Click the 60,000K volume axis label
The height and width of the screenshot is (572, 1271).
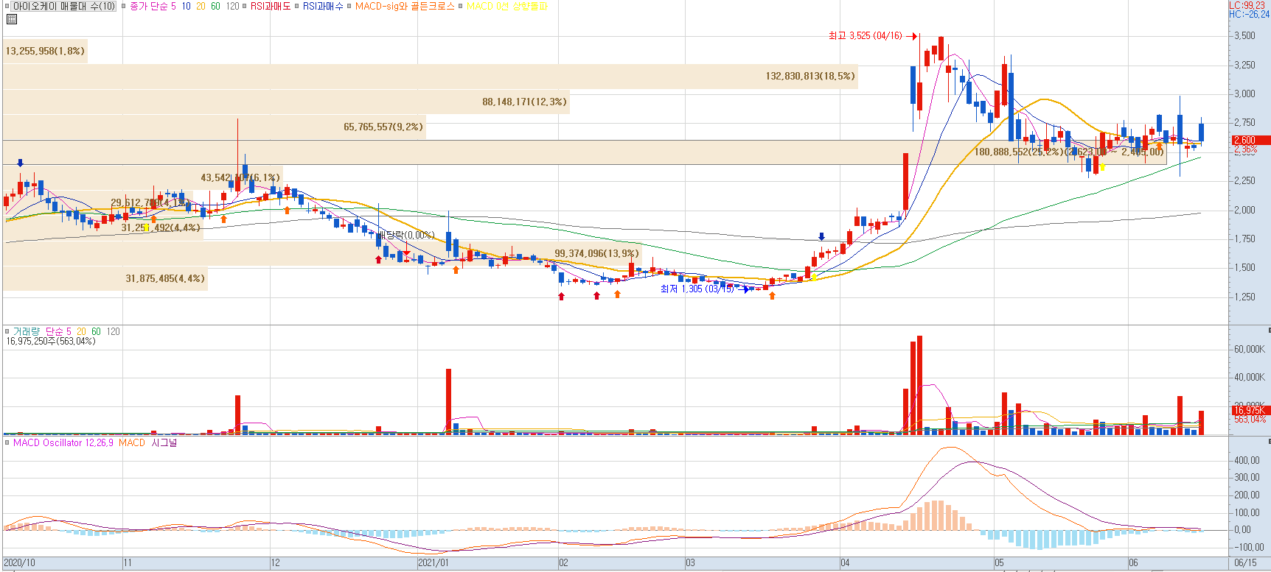pyautogui.click(x=1250, y=349)
